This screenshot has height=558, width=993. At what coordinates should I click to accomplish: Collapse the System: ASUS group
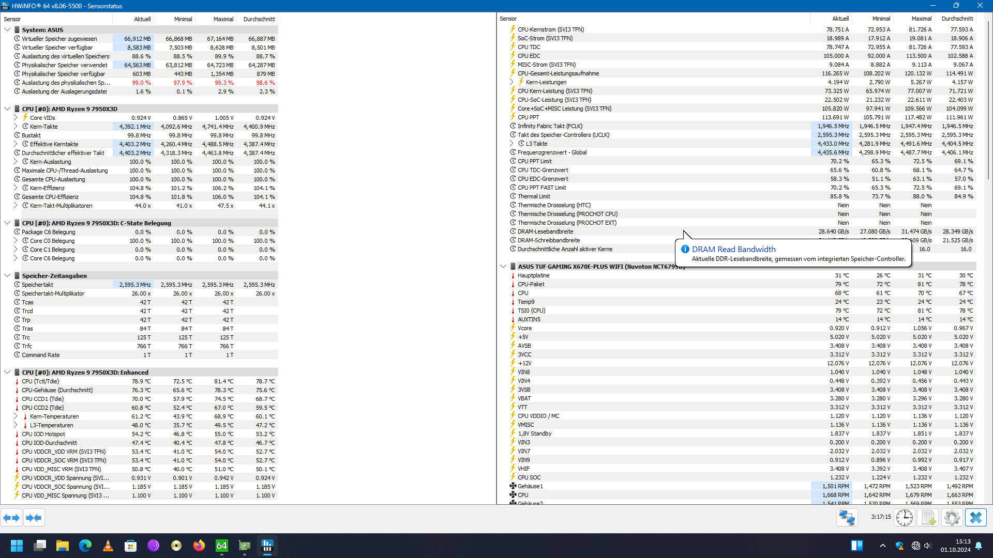point(7,30)
